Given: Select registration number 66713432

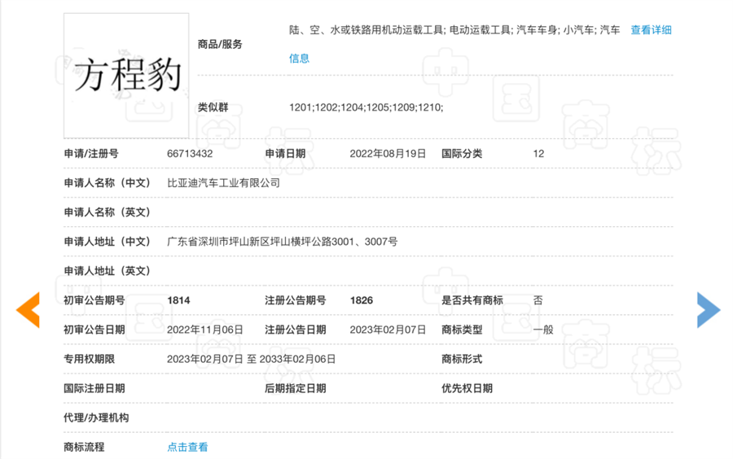Looking at the screenshot, I should (x=190, y=154).
